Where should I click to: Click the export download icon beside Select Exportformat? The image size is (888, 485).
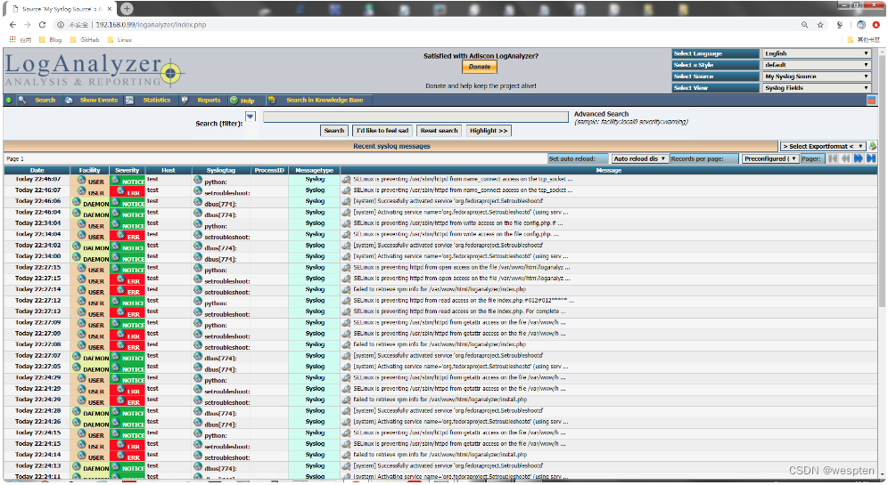pos(873,146)
